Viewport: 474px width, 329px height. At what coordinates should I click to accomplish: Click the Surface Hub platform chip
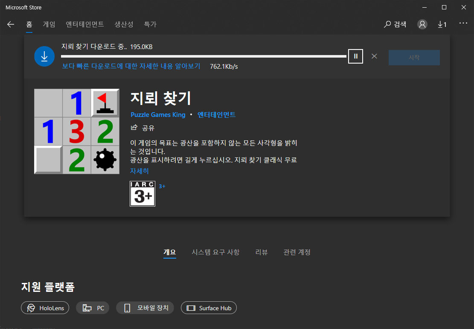(209, 308)
